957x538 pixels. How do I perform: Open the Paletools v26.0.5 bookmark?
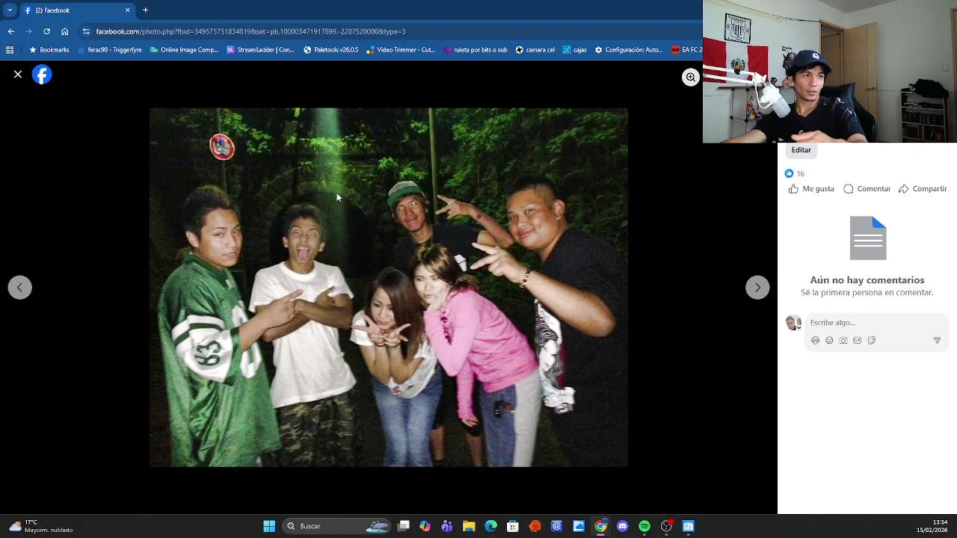(x=330, y=50)
